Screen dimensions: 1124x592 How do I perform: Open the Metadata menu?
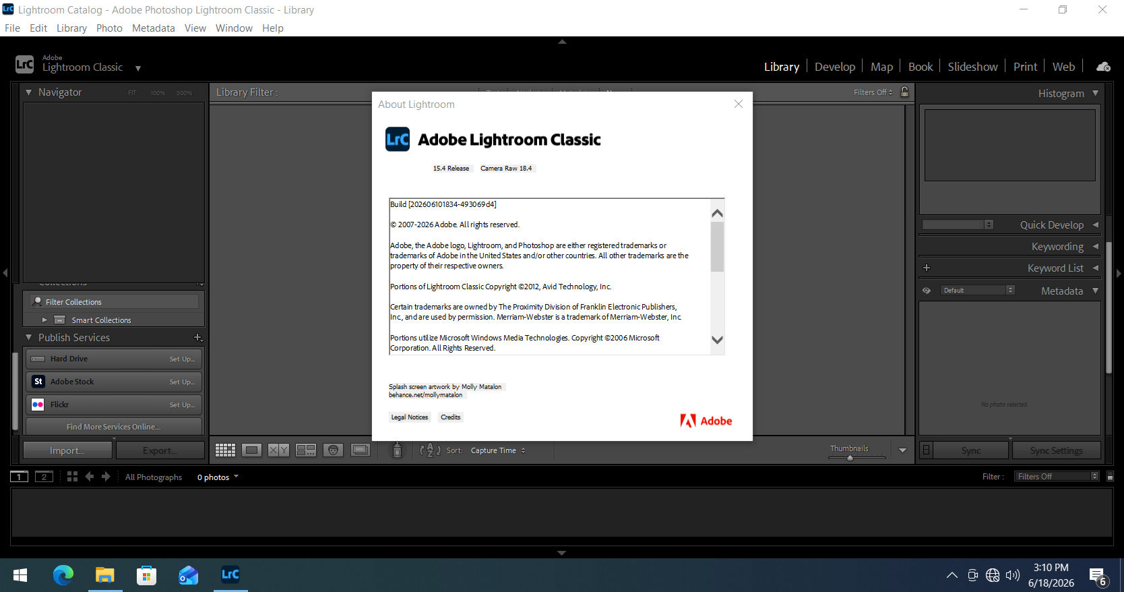153,28
